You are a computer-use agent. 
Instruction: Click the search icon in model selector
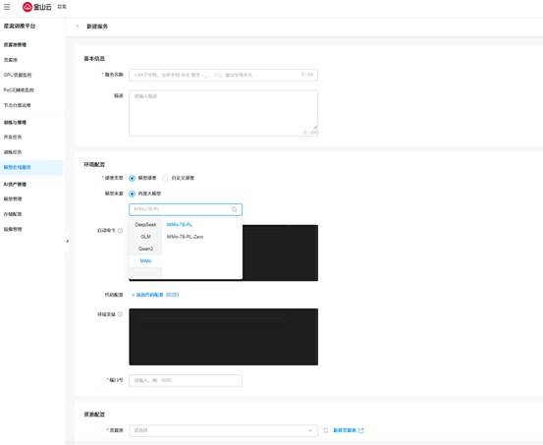click(x=235, y=209)
